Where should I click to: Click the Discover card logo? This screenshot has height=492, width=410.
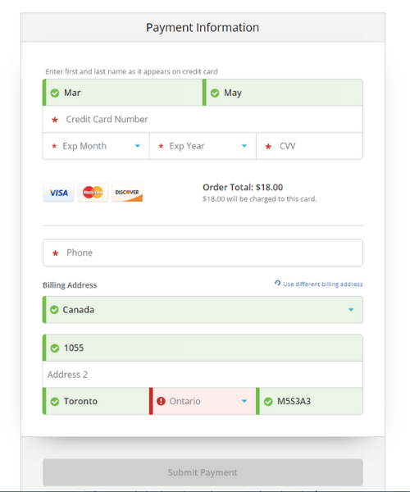pyautogui.click(x=127, y=193)
